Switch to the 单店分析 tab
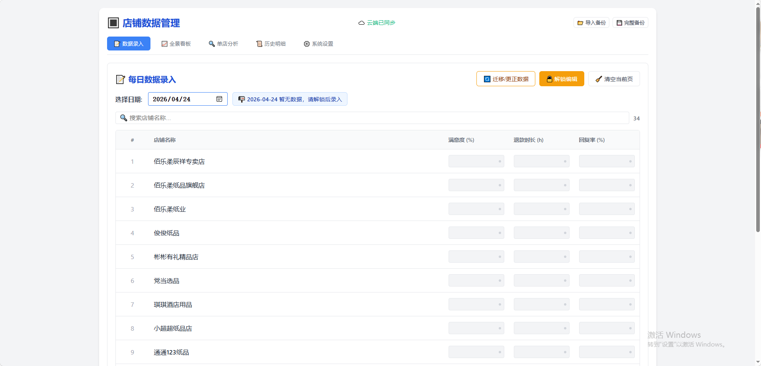The width and height of the screenshot is (761, 366). tap(223, 44)
